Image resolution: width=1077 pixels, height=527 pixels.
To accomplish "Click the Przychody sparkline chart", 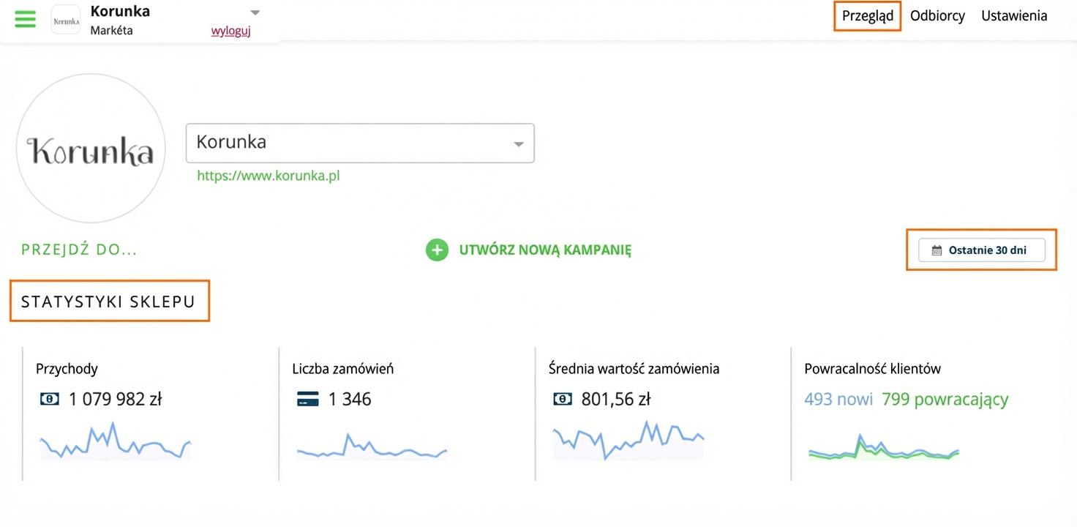I will coord(115,441).
